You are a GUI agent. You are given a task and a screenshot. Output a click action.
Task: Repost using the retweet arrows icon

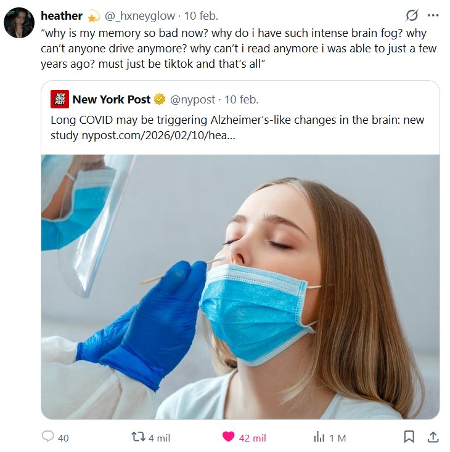(x=139, y=437)
